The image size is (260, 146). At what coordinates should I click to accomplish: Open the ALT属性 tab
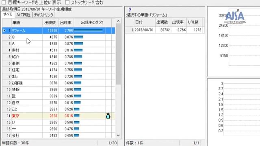click(x=24, y=15)
